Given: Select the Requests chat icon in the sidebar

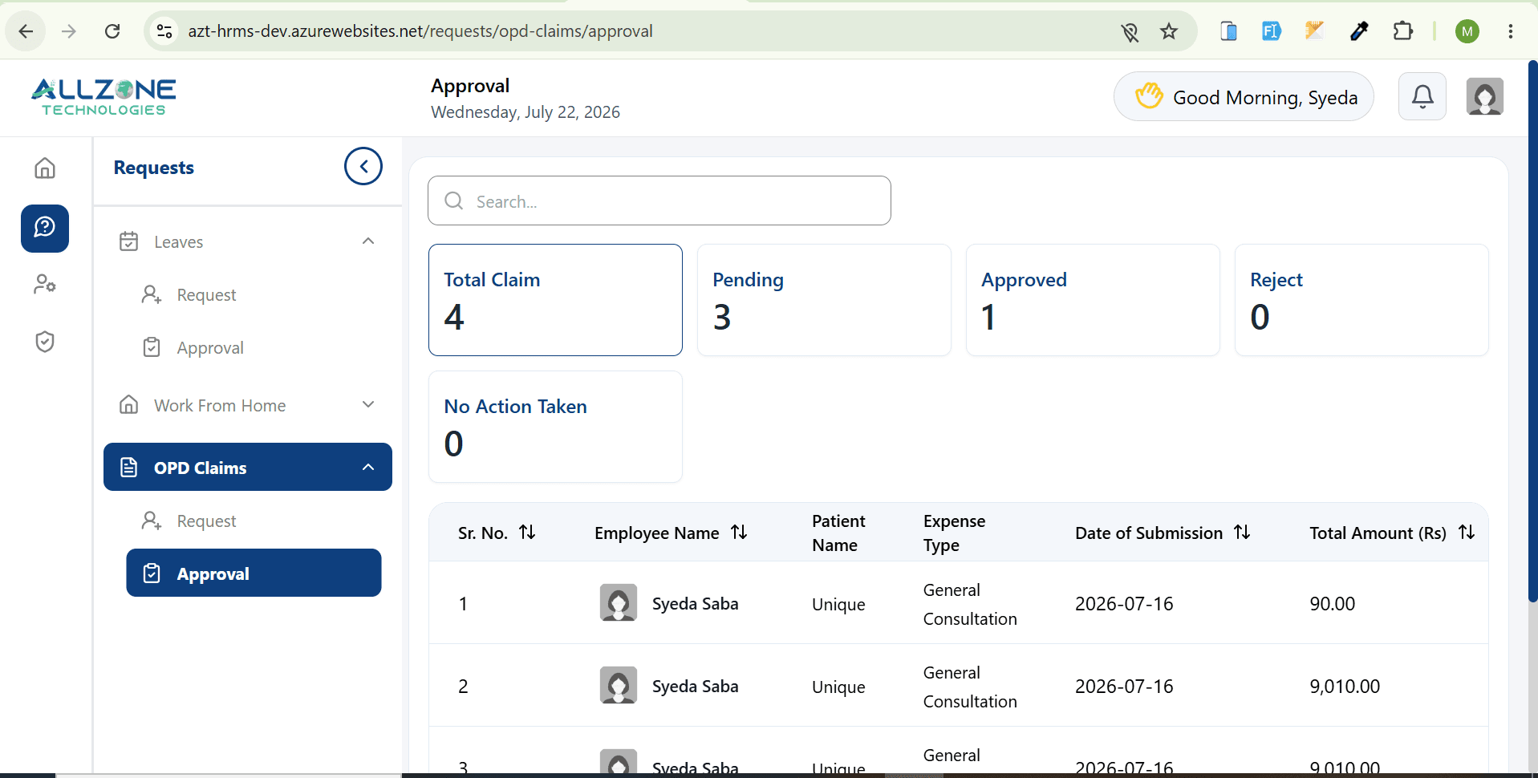Looking at the screenshot, I should coord(45,229).
